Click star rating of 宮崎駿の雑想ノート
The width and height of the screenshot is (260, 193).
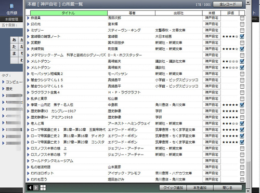[x=230, y=36]
